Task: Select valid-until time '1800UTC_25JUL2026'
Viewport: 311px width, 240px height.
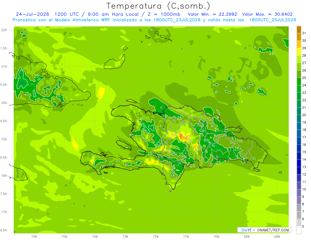Action: click(272, 20)
